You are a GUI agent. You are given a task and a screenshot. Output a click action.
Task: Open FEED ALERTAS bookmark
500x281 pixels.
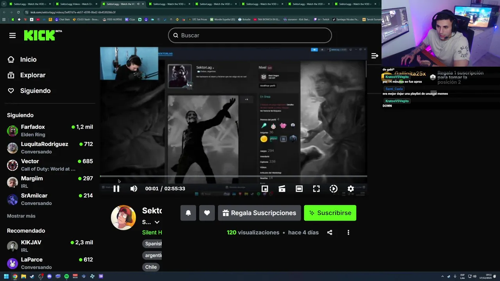pos(112,20)
